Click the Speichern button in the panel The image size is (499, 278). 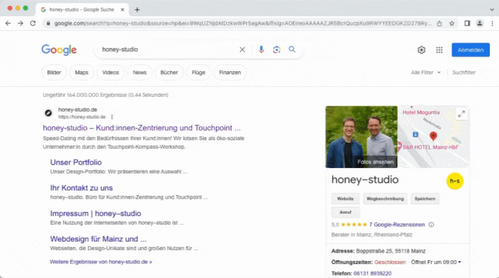click(x=425, y=199)
